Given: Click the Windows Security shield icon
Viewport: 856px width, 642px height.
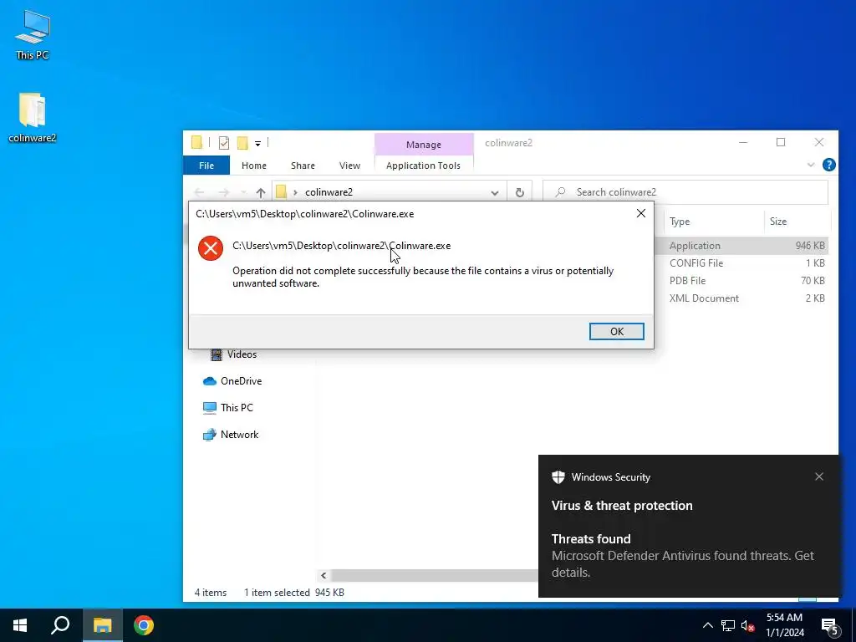Looking at the screenshot, I should (558, 477).
